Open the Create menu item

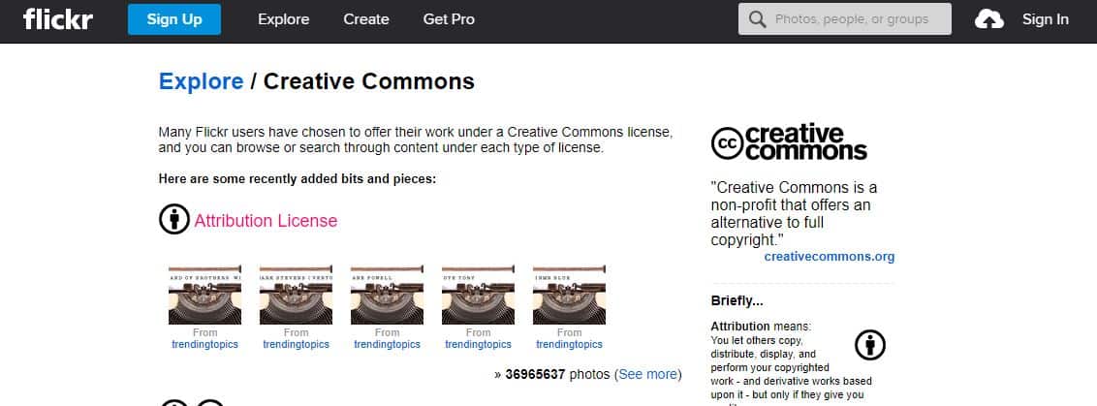tap(366, 19)
